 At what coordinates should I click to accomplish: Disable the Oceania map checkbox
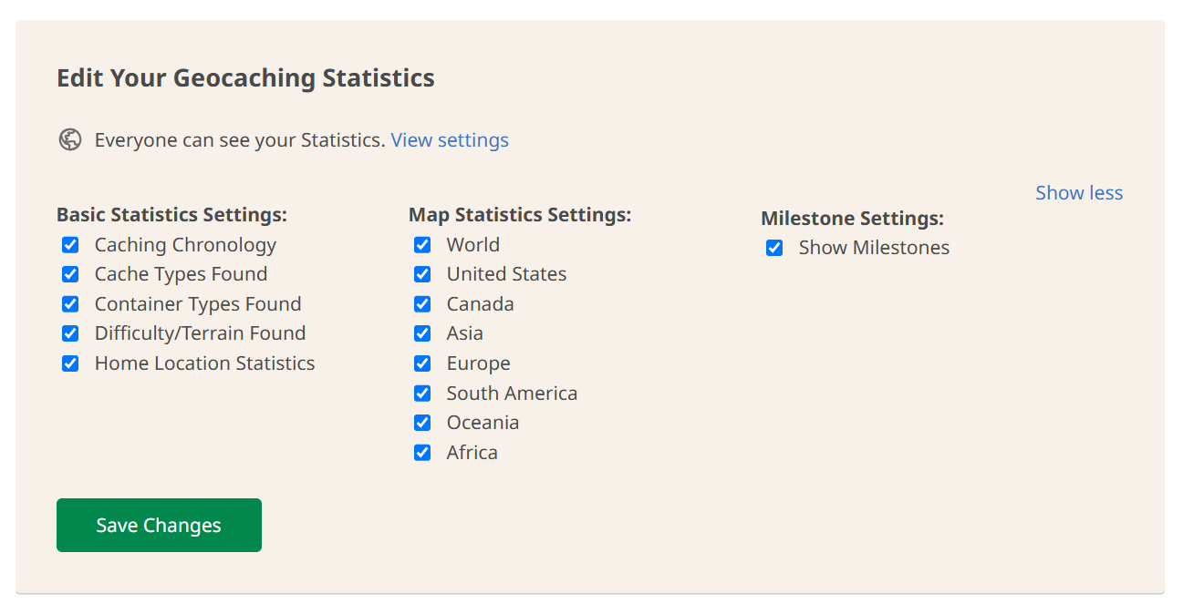pyautogui.click(x=422, y=423)
